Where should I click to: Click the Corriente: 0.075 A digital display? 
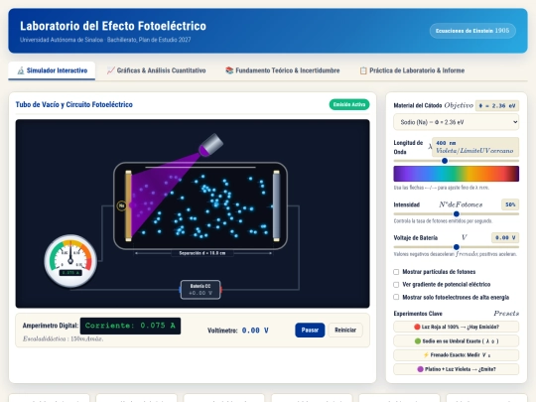(130, 326)
